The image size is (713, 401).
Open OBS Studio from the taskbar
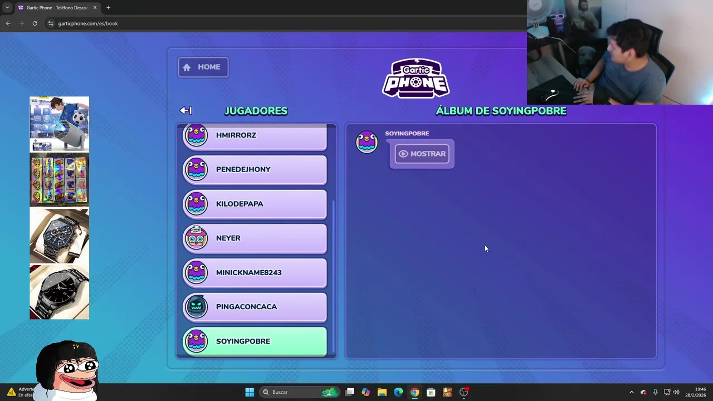pyautogui.click(x=463, y=392)
